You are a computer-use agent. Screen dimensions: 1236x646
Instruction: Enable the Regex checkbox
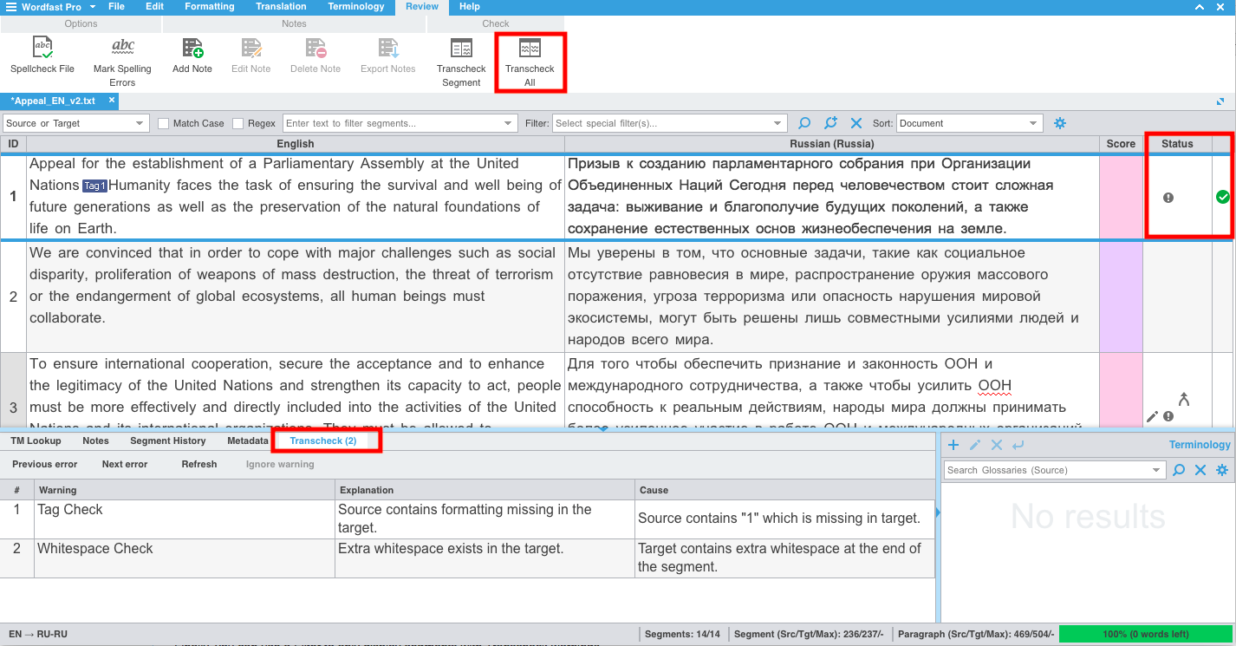click(238, 123)
